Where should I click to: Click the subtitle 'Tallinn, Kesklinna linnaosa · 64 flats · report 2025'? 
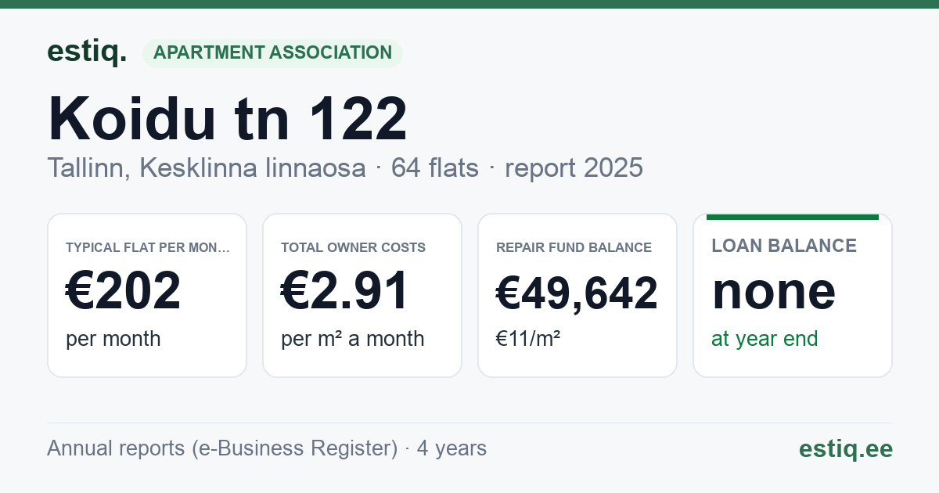tap(345, 167)
